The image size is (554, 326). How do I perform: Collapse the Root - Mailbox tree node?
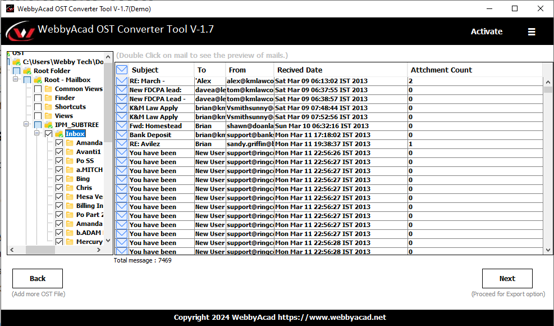click(16, 79)
